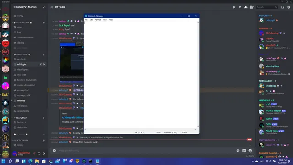The width and height of the screenshot is (293, 165).
Task: Show hidden system tray icons chevron
Action: coord(253,161)
